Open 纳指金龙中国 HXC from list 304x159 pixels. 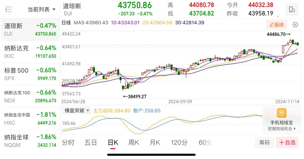click(x=30, y=119)
